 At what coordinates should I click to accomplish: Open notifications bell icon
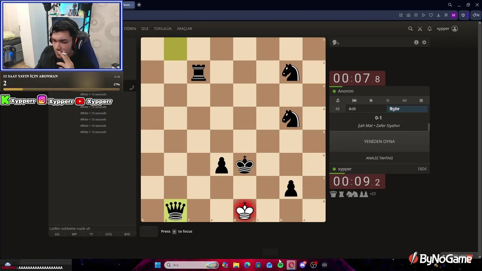(x=429, y=29)
